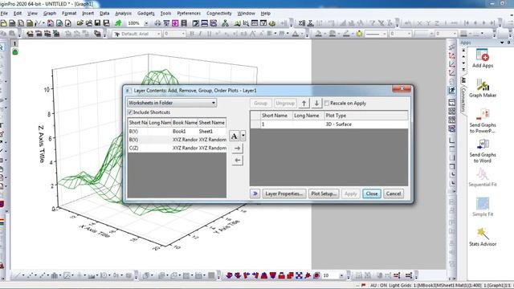Click the fill color bucket icon
Image resolution: width=514 pixels, height=289 pixels.
[318, 34]
